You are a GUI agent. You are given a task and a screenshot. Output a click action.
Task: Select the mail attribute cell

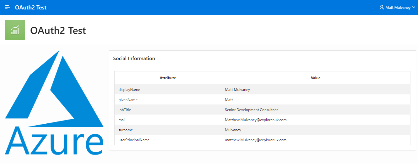click(168, 120)
